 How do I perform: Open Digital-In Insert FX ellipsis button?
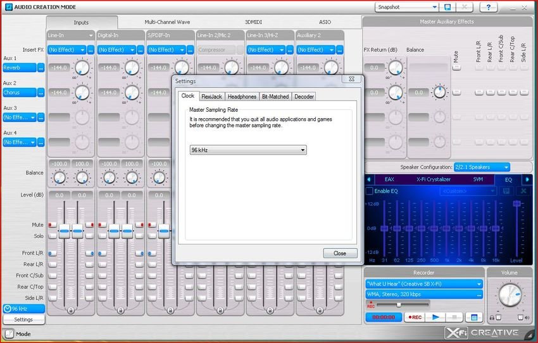(x=141, y=50)
